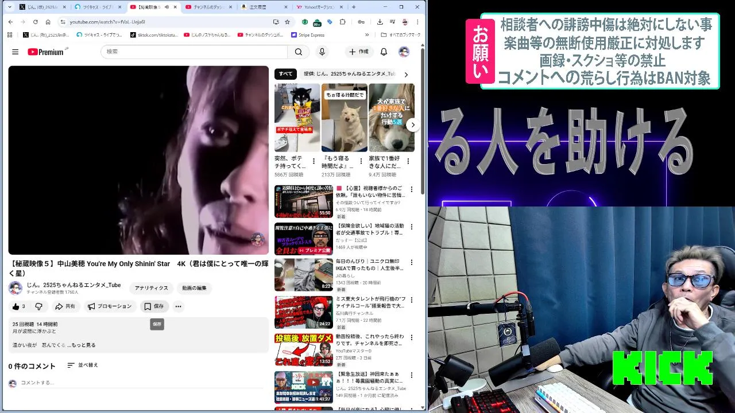Screen dimensions: 735x413
Task: Open Stripe Express bookmark
Action: point(308,35)
